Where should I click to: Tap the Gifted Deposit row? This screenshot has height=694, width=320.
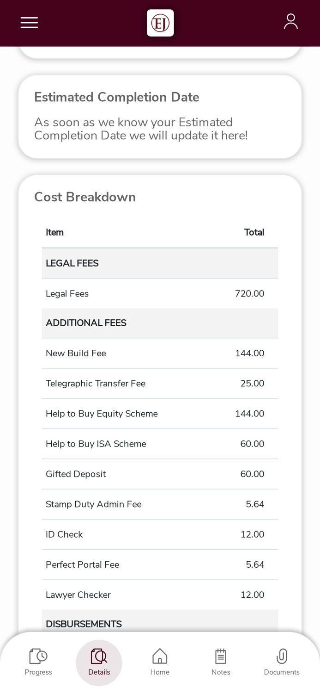click(160, 474)
